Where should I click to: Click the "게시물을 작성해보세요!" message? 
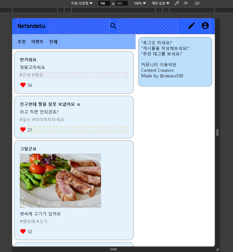[165, 48]
